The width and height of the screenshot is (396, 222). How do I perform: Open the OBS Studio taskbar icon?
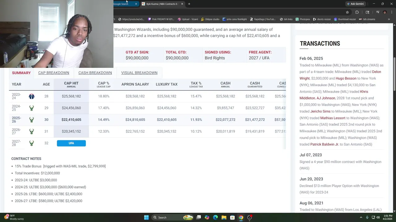click(249, 217)
